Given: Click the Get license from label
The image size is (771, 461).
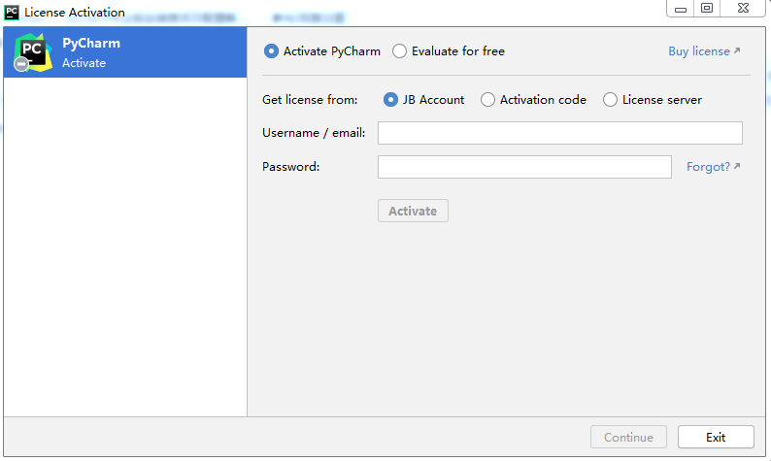Looking at the screenshot, I should tap(310, 99).
